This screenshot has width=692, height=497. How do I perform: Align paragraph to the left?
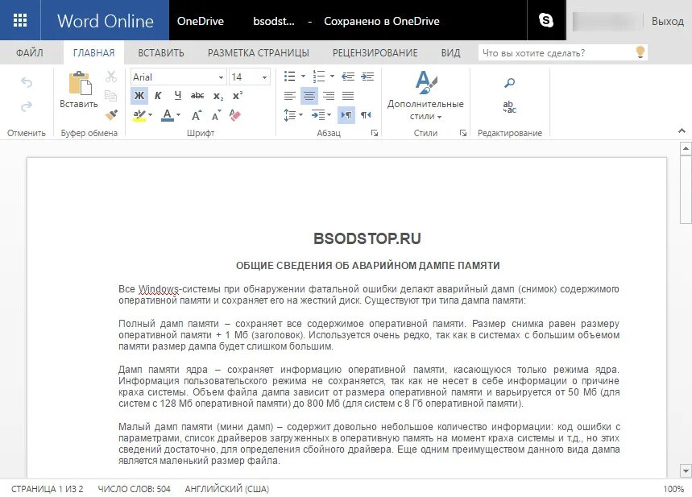pos(290,96)
